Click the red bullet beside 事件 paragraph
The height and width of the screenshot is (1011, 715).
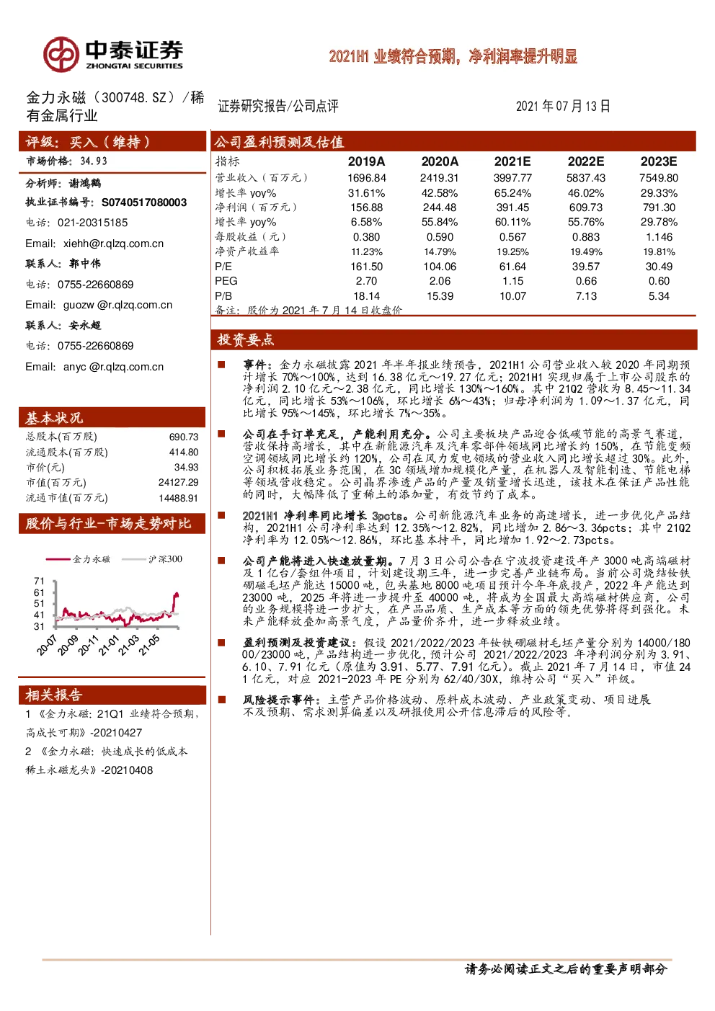pyautogui.click(x=222, y=365)
